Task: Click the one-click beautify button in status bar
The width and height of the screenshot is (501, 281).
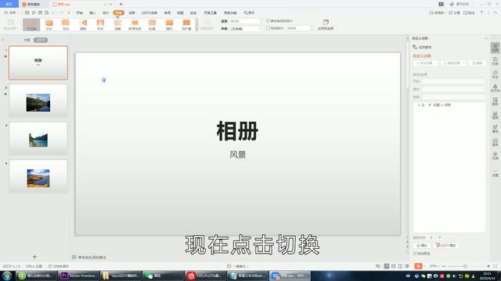Action: 238,266
